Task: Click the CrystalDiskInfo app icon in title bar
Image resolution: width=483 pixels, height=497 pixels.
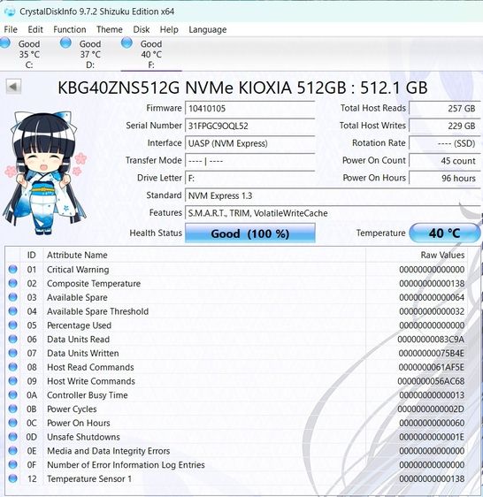Action: 10,11
